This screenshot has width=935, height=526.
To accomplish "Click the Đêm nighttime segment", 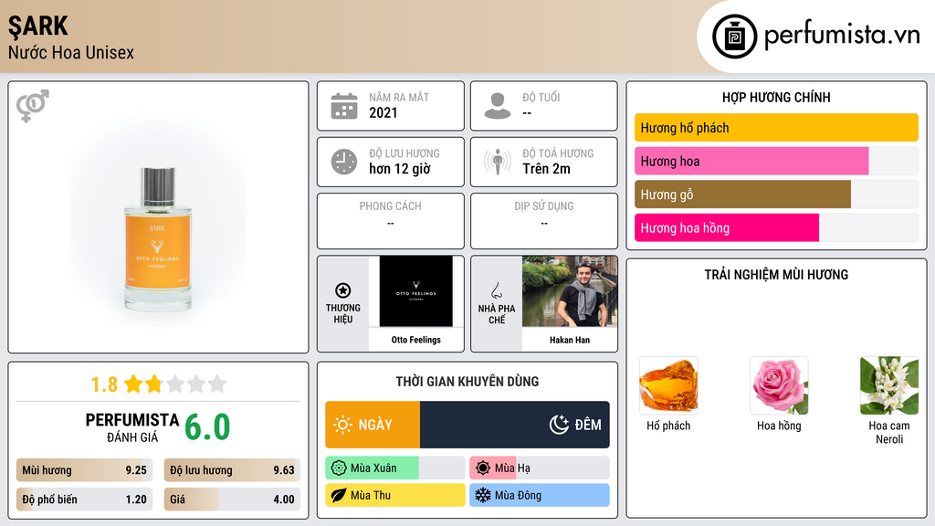I will pyautogui.click(x=515, y=425).
